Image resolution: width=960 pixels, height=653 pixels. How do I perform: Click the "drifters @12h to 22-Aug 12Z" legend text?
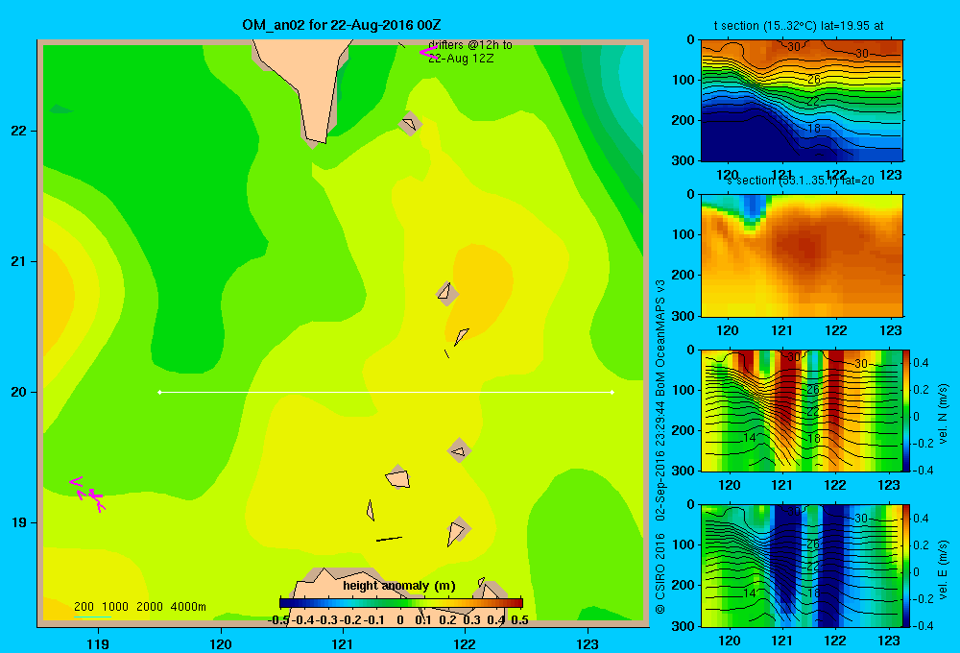469,52
